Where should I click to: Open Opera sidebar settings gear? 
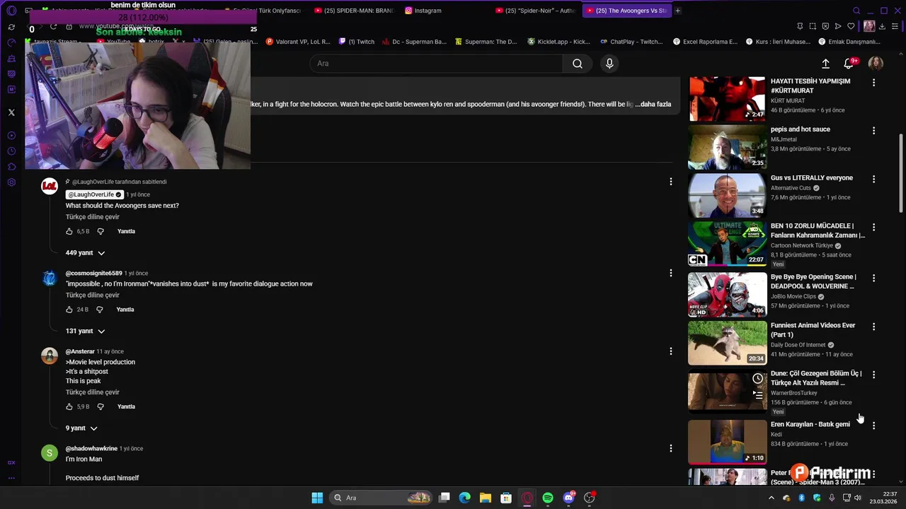tap(11, 182)
